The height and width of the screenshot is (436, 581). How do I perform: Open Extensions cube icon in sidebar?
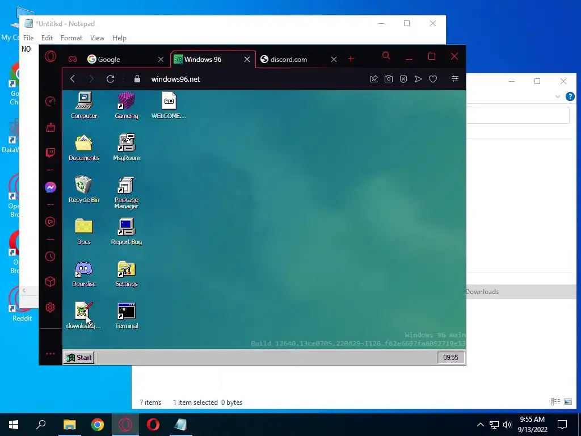50,282
